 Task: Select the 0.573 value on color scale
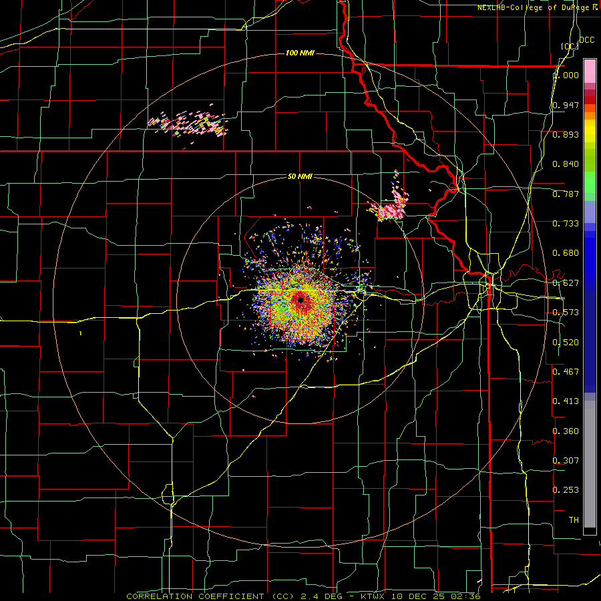tap(566, 313)
